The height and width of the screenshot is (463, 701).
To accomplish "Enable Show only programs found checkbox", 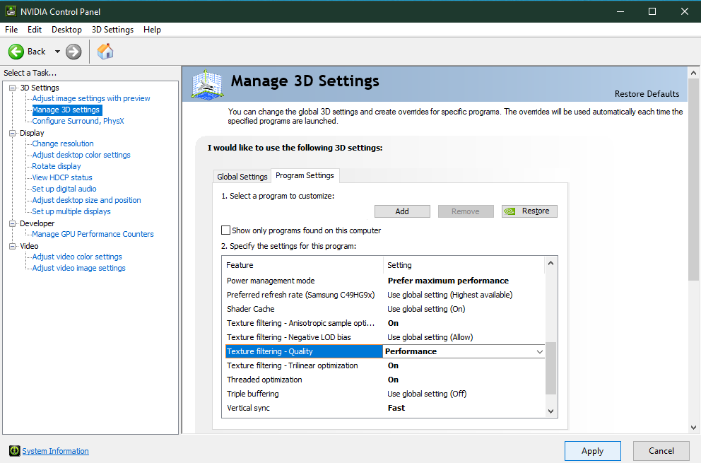I will (x=226, y=230).
